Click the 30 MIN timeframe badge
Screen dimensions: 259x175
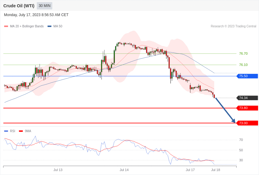pyautogui.click(x=44, y=6)
